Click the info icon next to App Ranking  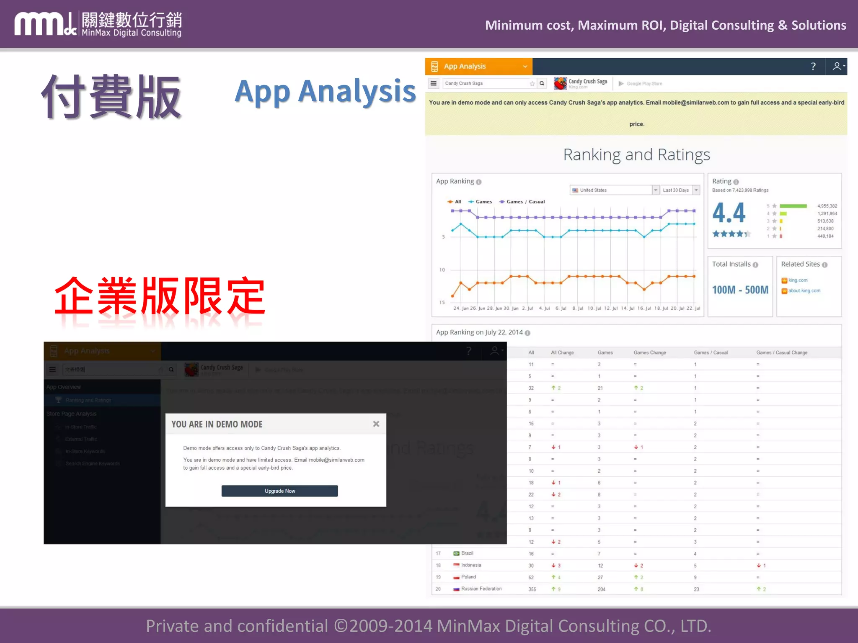point(479,182)
